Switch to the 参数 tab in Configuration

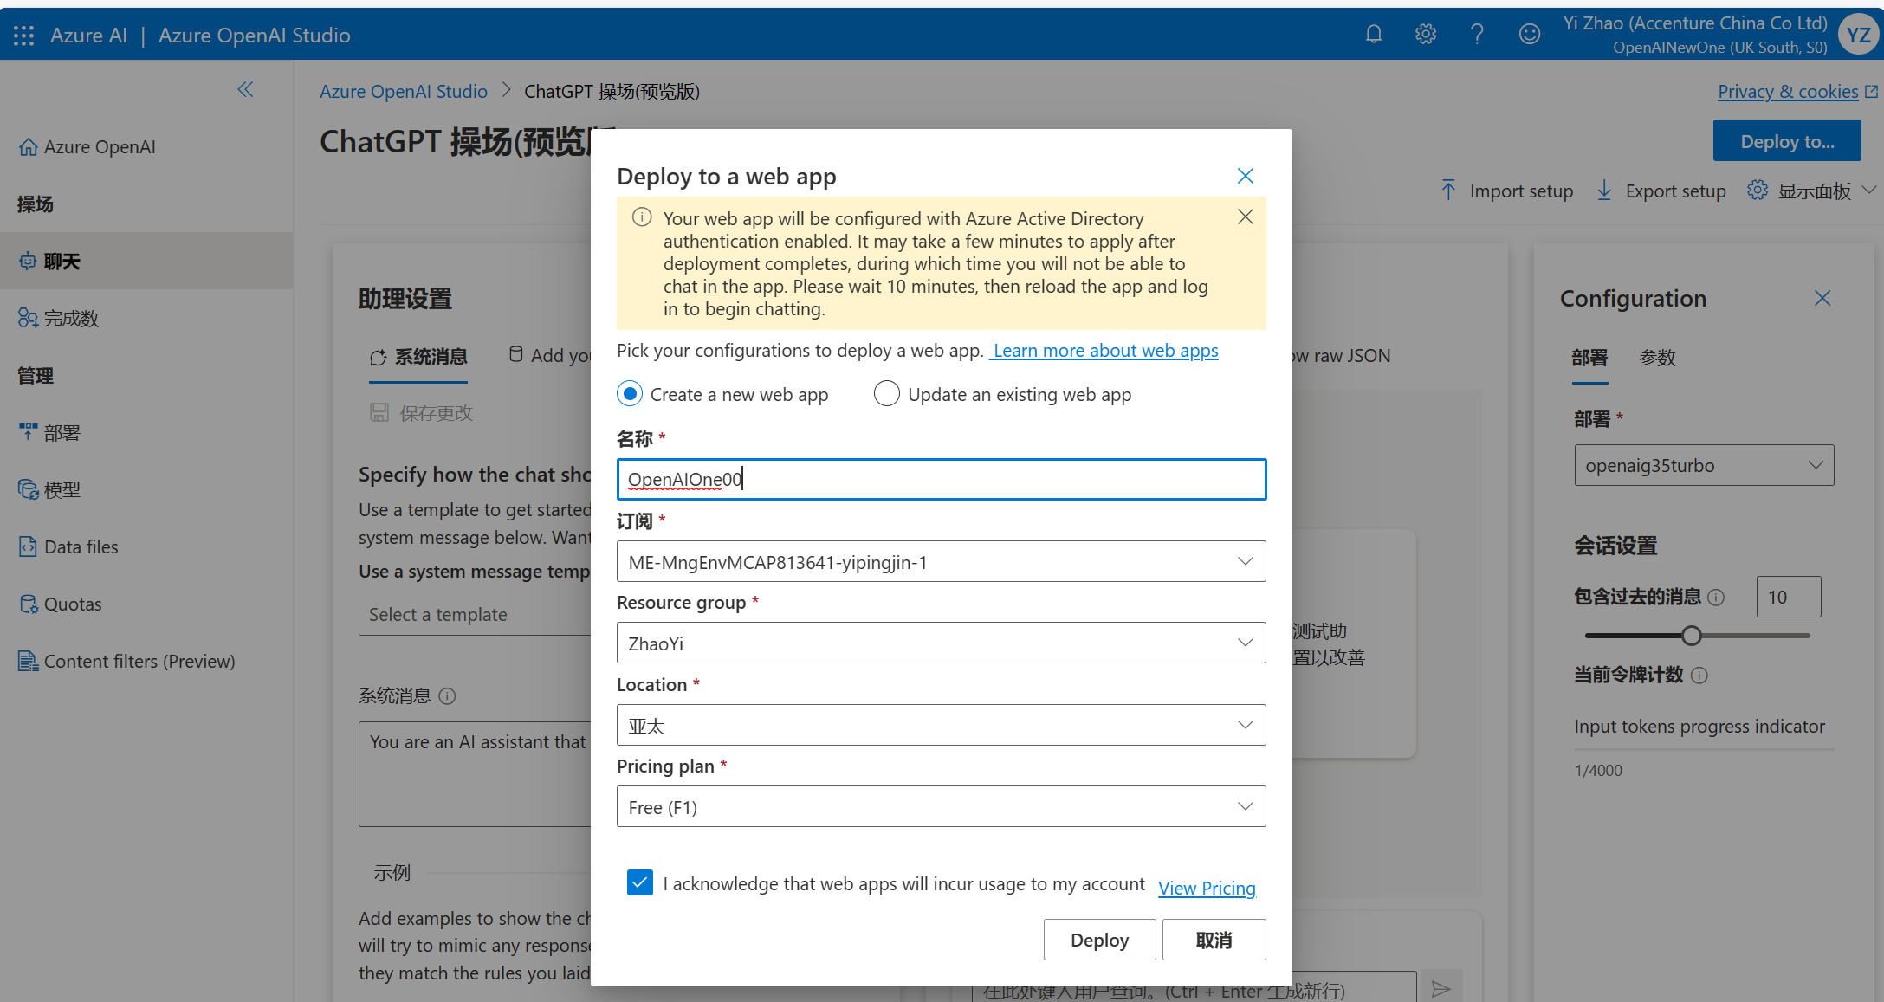tap(1657, 358)
